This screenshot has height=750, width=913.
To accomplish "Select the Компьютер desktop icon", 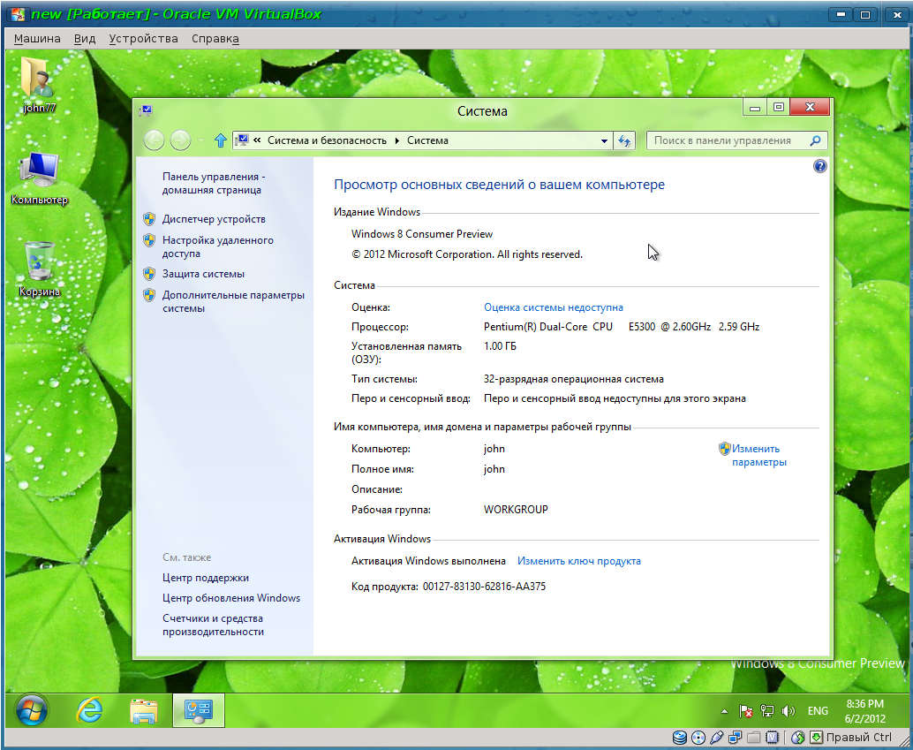I will click(39, 178).
